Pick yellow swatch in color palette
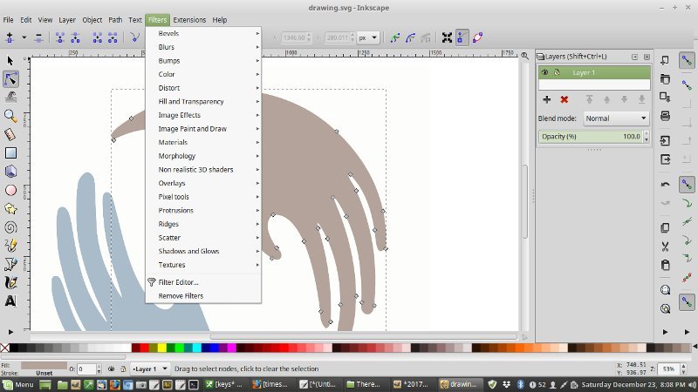This screenshot has height=392, width=698. point(161,348)
